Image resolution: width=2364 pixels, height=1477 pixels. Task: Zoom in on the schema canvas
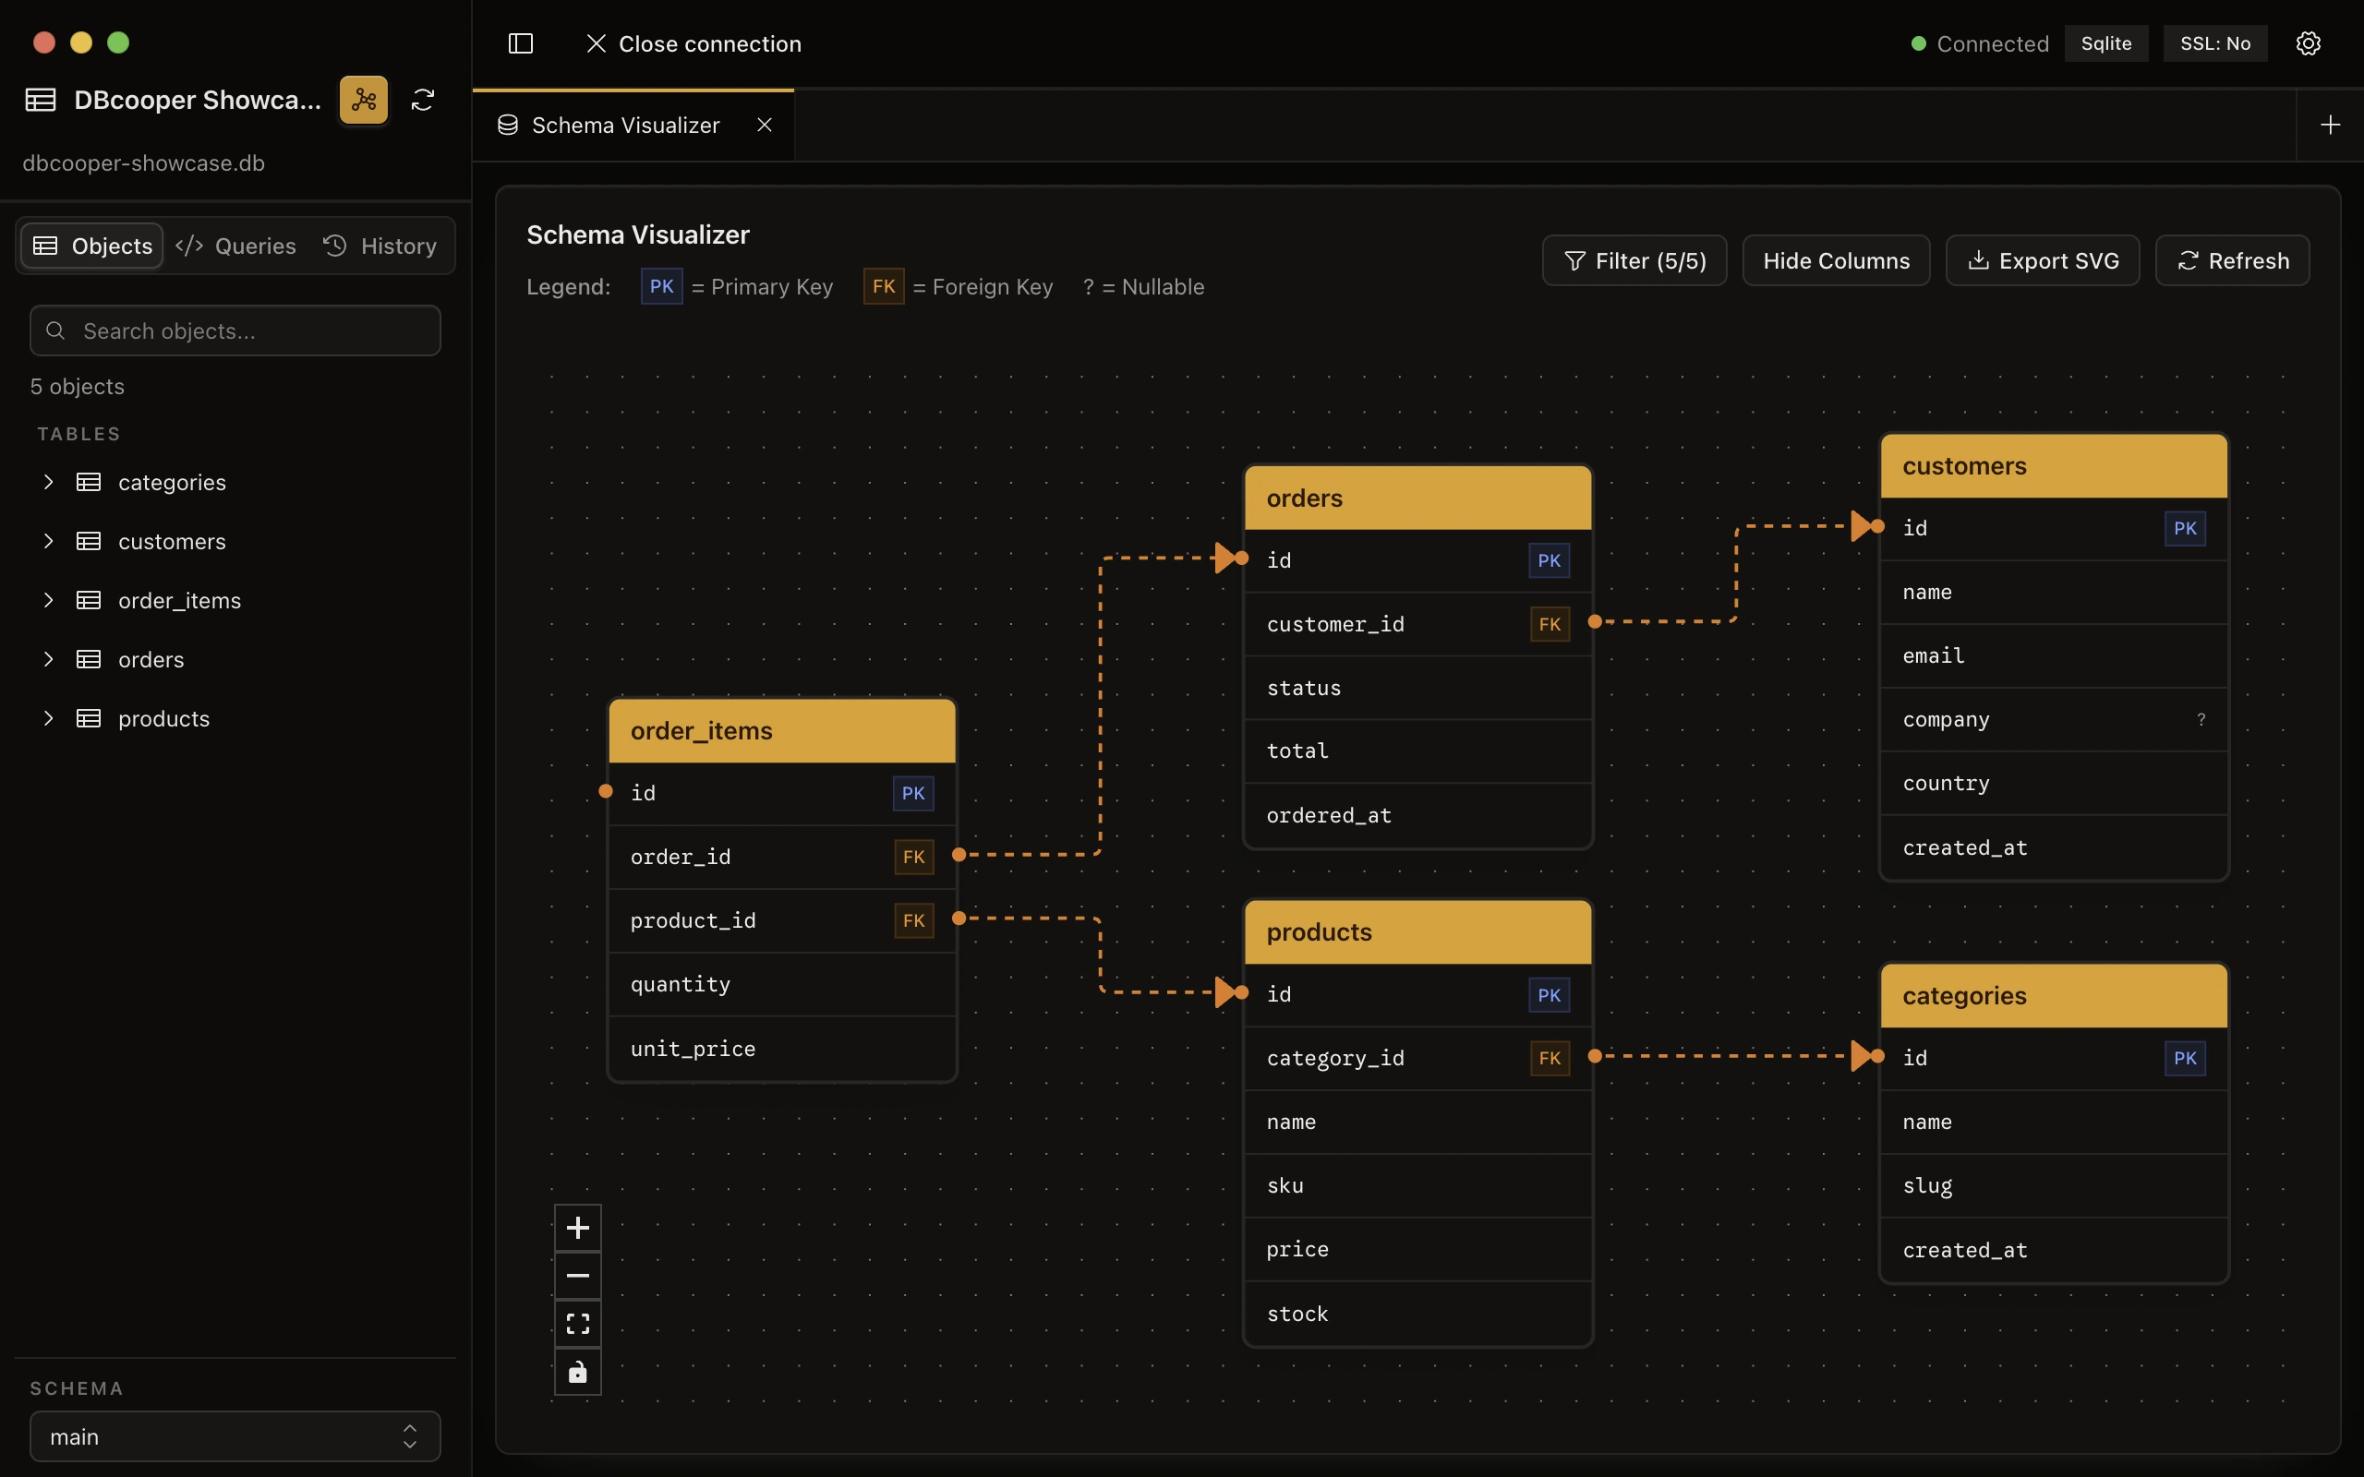578,1228
